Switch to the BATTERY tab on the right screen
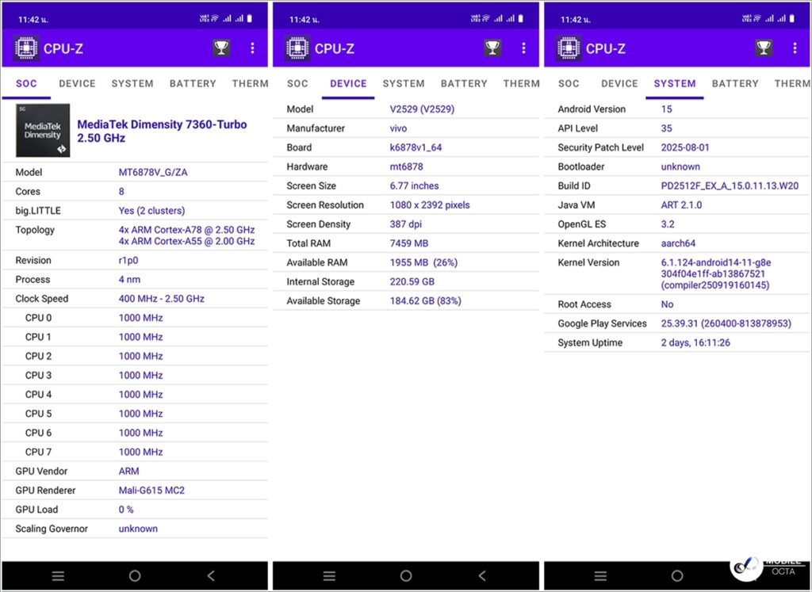 coord(735,83)
